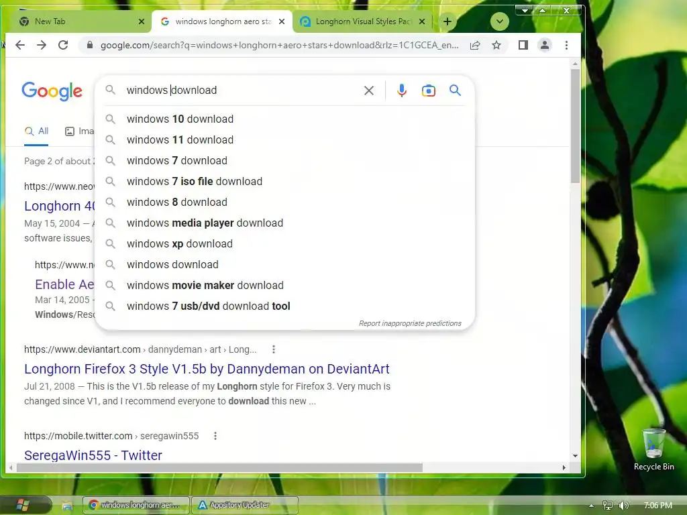The height and width of the screenshot is (515, 687).
Task: Open SeregaWin555 - Twitter result
Action: pyautogui.click(x=93, y=455)
